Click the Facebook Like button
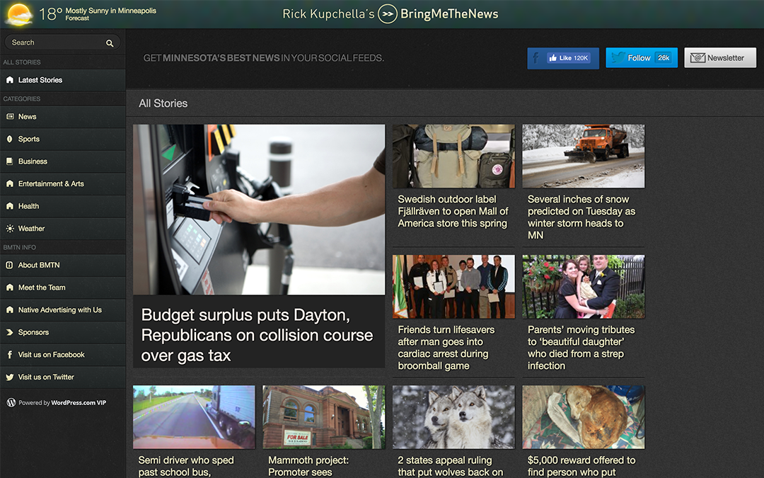 pyautogui.click(x=568, y=58)
